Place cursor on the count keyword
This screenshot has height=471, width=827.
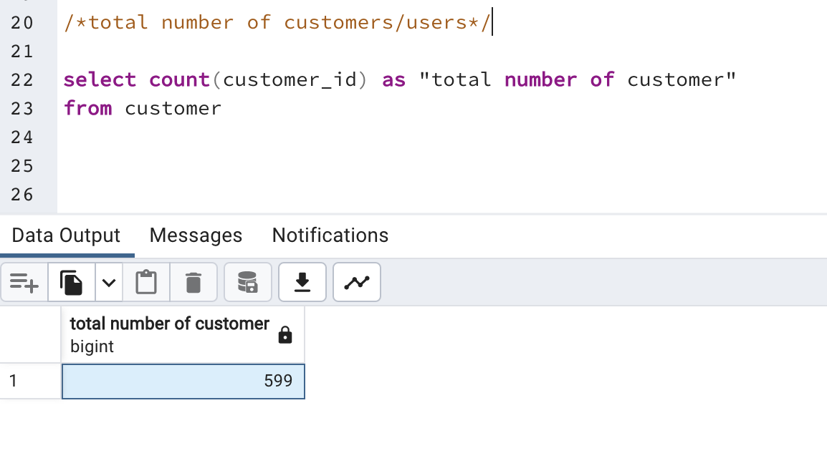click(x=179, y=79)
